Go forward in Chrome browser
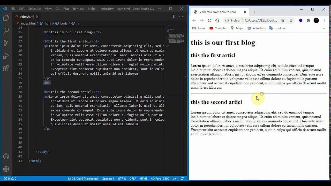Screen dimensions: 331x186 click(202, 20)
